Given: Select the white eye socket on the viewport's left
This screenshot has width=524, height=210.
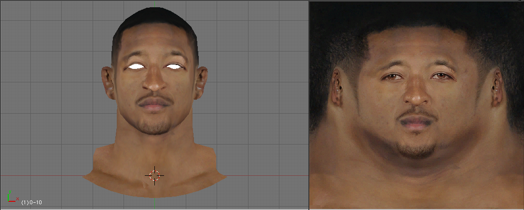Looking at the screenshot, I should click(136, 67).
